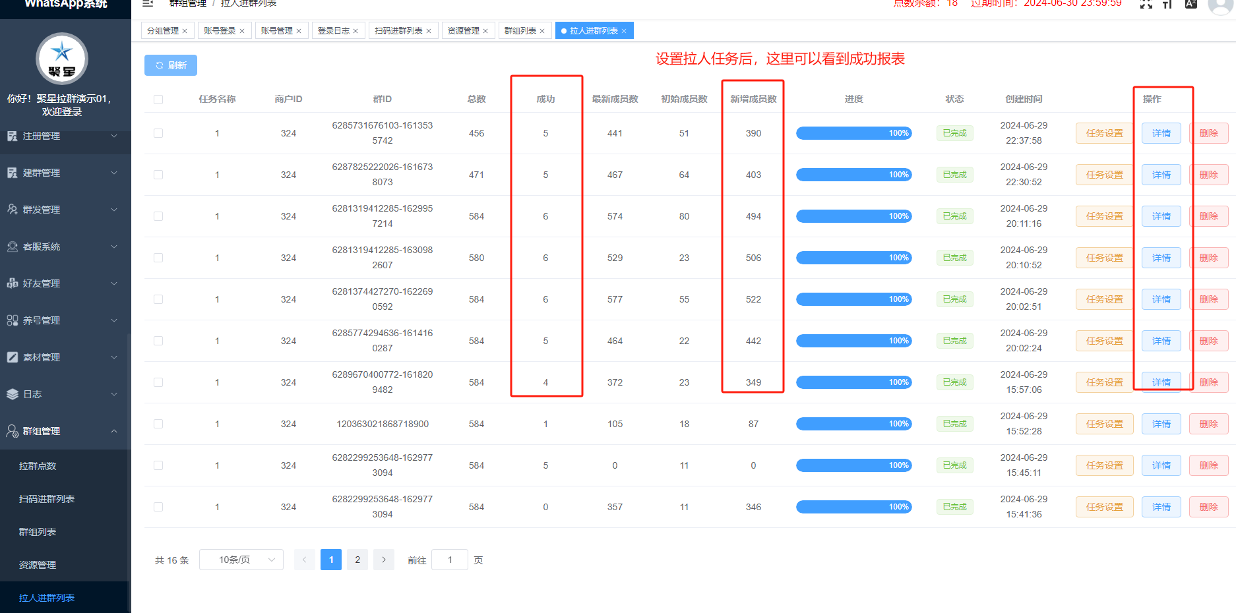Screen dimensions: 1236x613
Task: Open the 10条/页 page size dropdown
Action: pos(241,559)
